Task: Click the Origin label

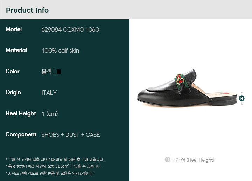Action: [x=13, y=93]
